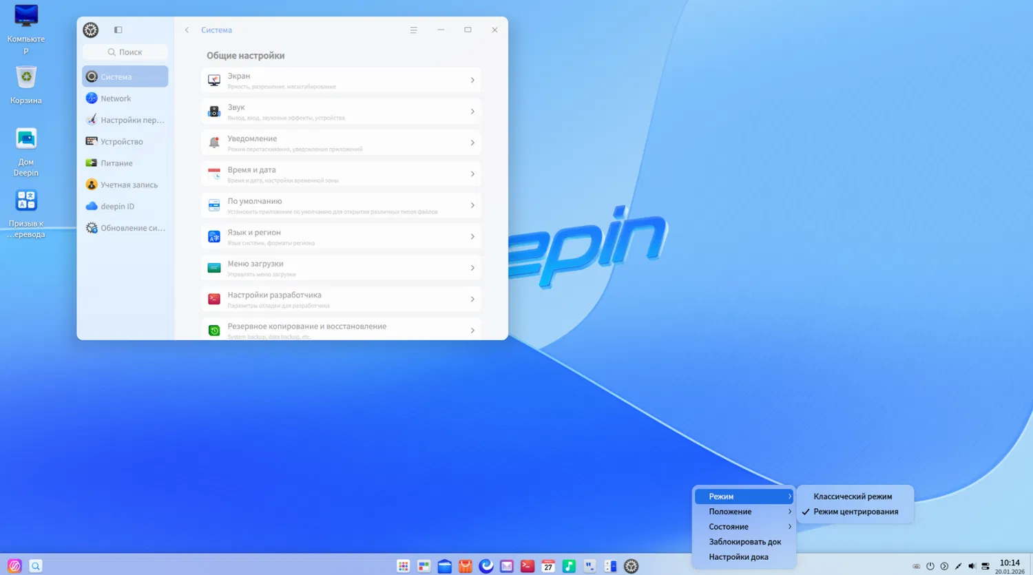
Task: Open Настройки пер… in the Settings sidebar
Action: (x=125, y=120)
